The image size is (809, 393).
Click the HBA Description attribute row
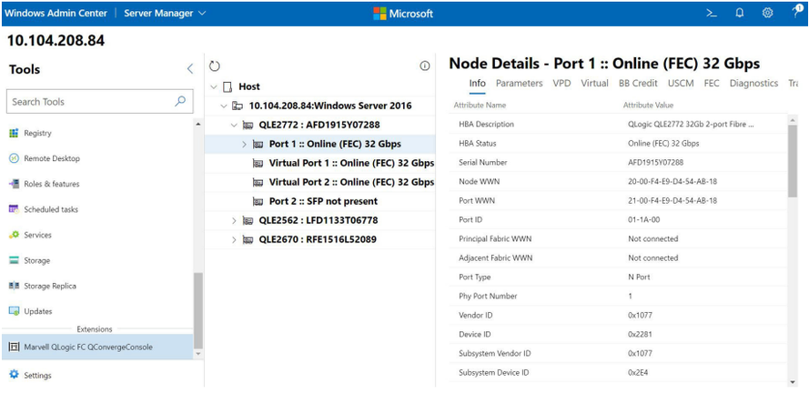[618, 125]
